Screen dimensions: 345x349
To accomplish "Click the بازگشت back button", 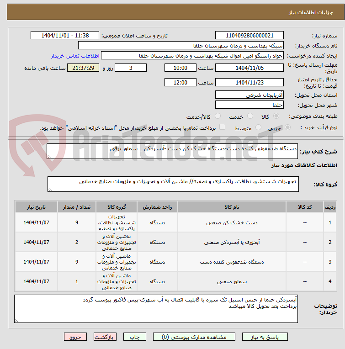I will coord(105,337).
